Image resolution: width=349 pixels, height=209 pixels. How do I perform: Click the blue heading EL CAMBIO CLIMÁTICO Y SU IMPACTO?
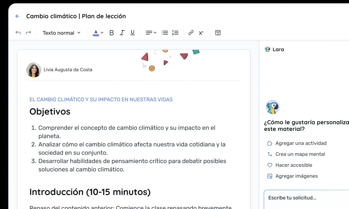[101, 99]
